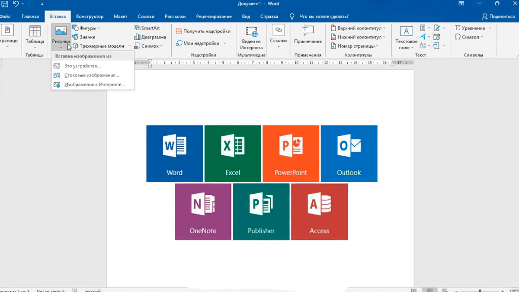Image resolution: width=519 pixels, height=292 pixels.
Task: Click the Outlook tile in the document image
Action: point(349,154)
